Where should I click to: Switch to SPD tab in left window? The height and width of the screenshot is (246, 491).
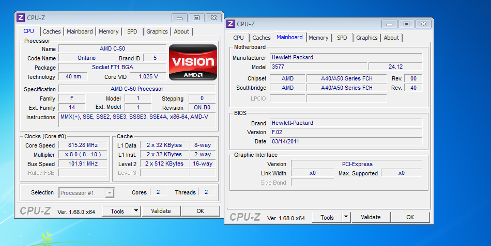click(132, 31)
